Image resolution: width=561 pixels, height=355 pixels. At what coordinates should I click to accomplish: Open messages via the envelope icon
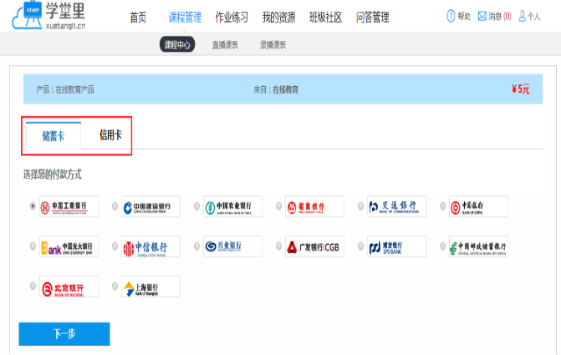click(x=482, y=16)
